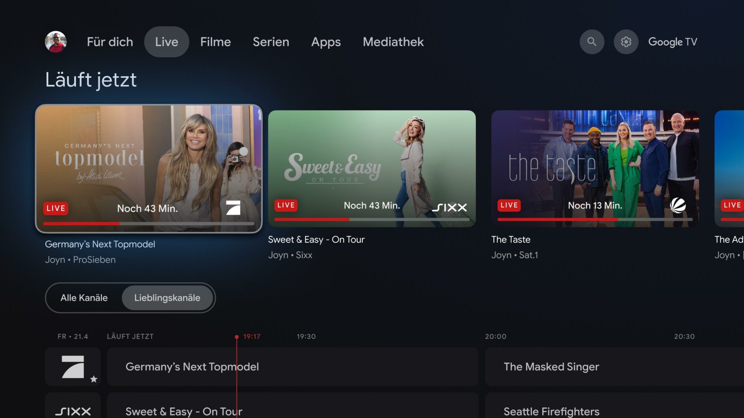The image size is (744, 418).
Task: Switch to the Serien tab
Action: [271, 42]
